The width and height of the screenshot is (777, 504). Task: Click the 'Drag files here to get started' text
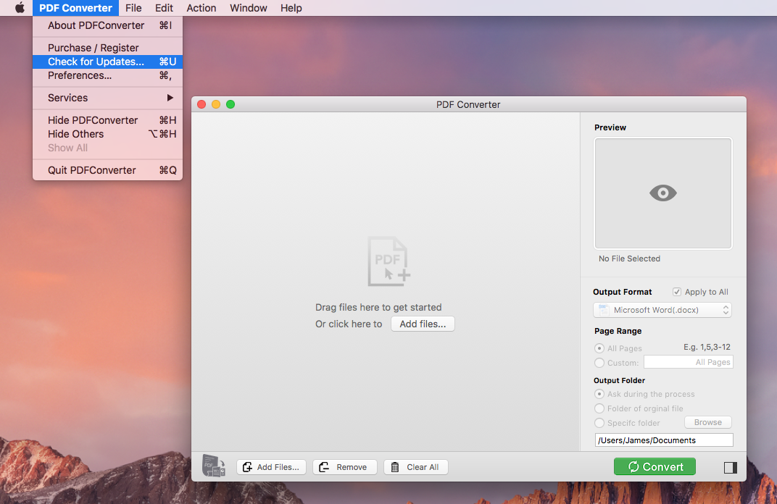tap(378, 308)
